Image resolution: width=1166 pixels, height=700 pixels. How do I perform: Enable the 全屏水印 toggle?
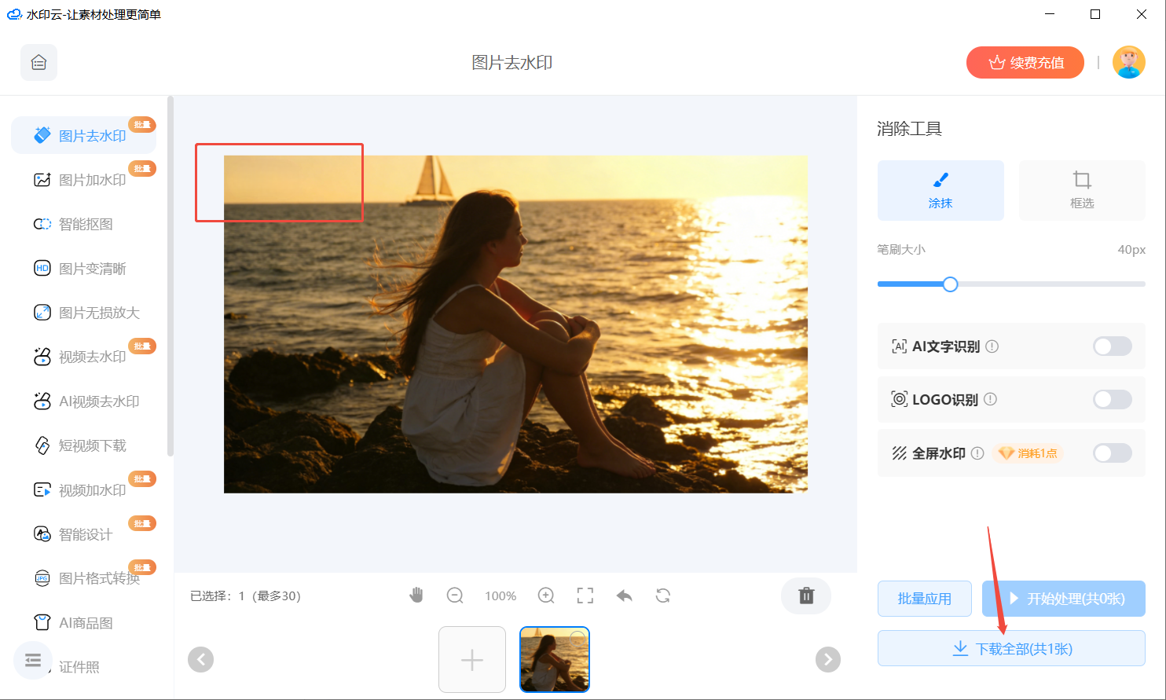1112,453
